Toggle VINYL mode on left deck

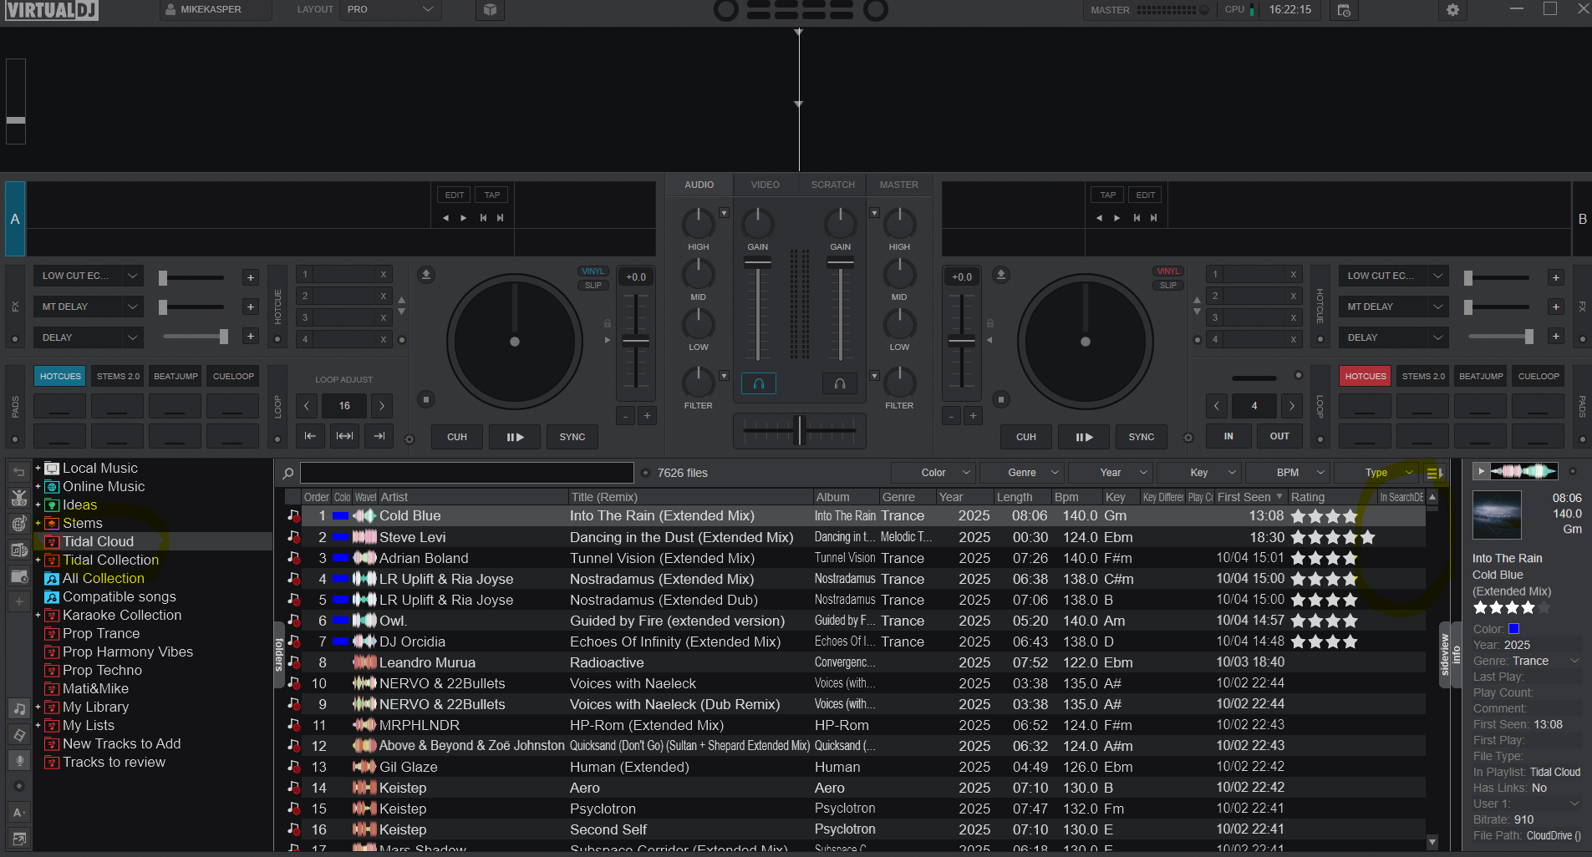[593, 271]
